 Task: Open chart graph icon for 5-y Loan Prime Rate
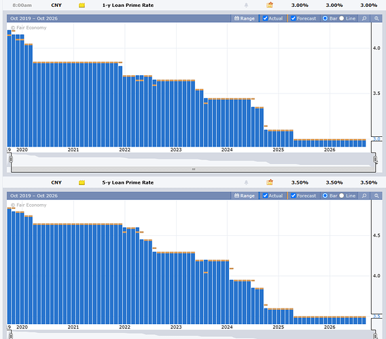pos(270,182)
